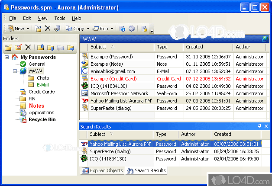Click the globe icon in WWW header

click(x=265, y=39)
